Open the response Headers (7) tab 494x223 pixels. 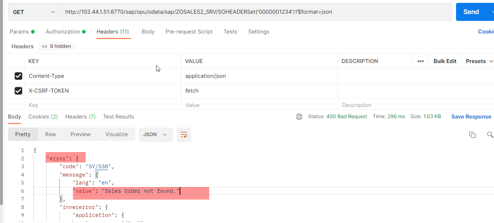click(80, 117)
